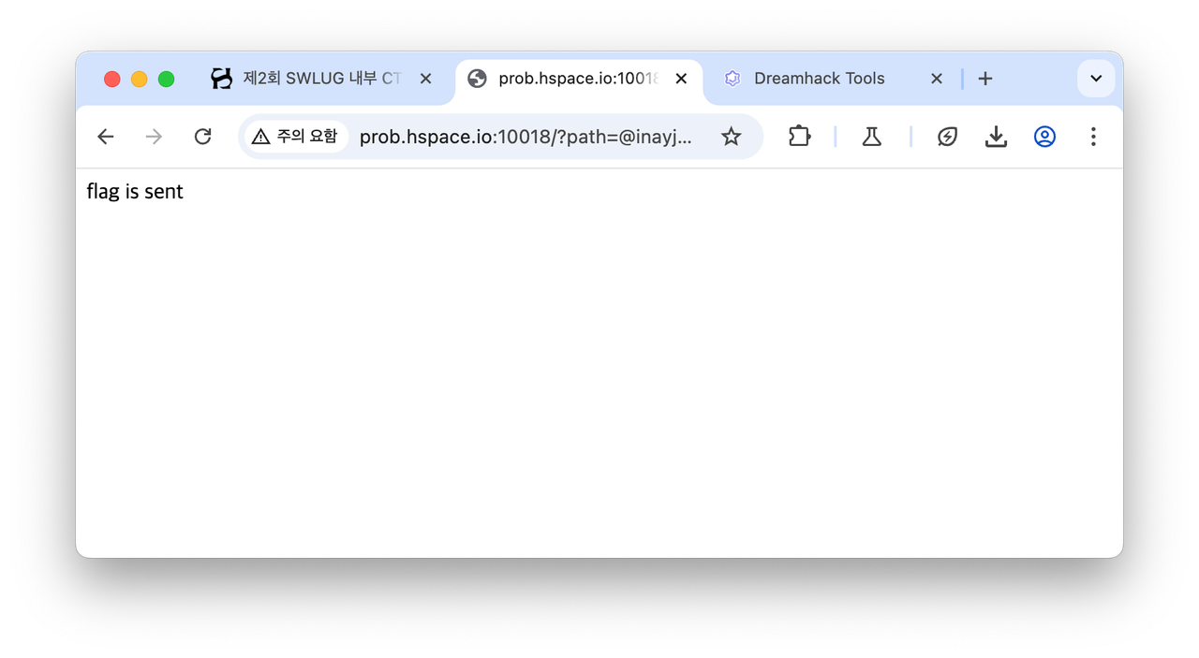Go back using the back arrow
1199x658 pixels.
click(x=105, y=137)
